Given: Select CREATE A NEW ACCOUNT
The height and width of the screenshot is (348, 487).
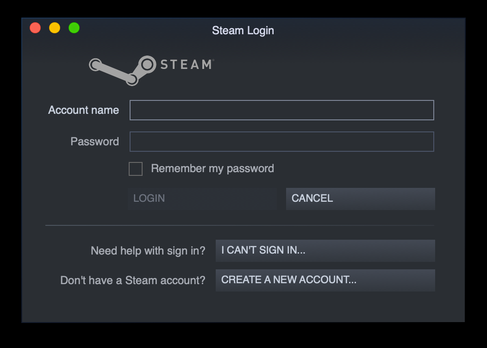Looking at the screenshot, I should 325,280.
